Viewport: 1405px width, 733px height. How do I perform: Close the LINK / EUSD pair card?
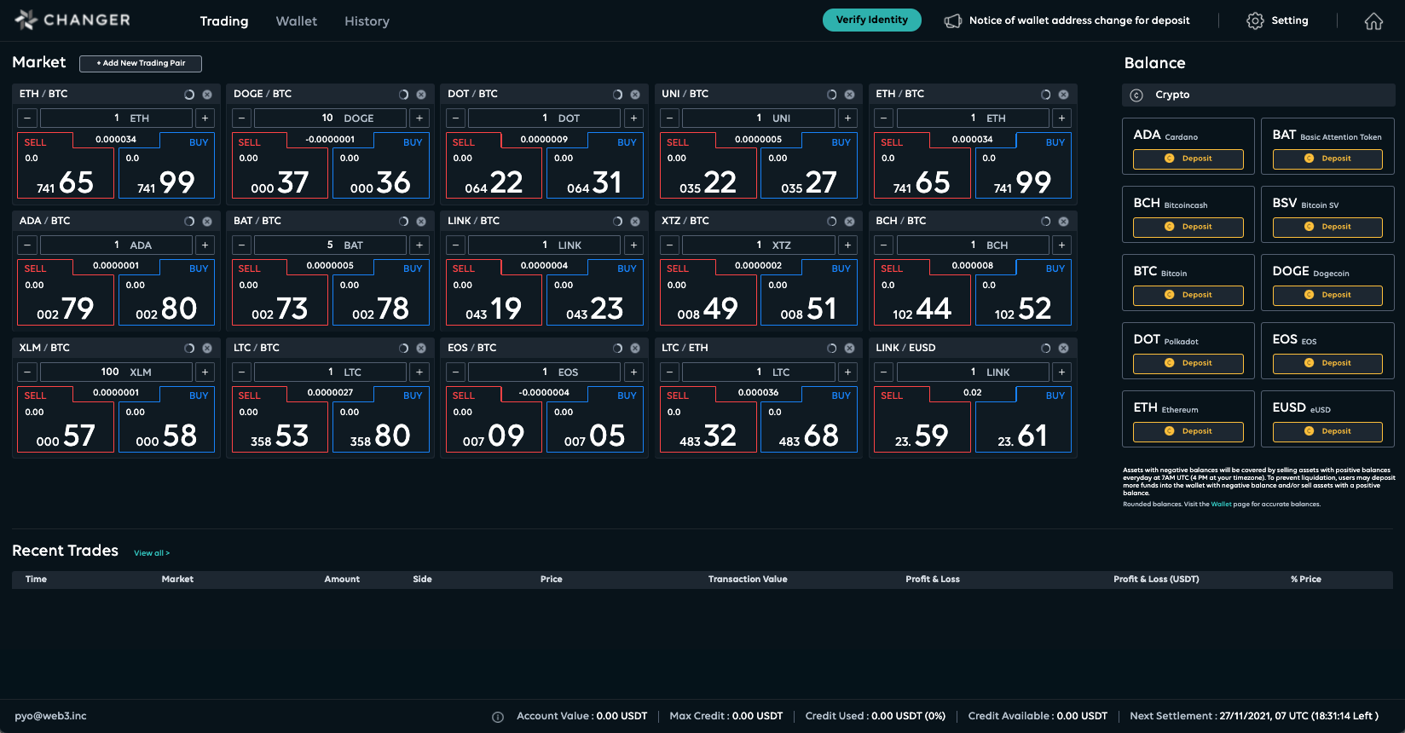1063,349
